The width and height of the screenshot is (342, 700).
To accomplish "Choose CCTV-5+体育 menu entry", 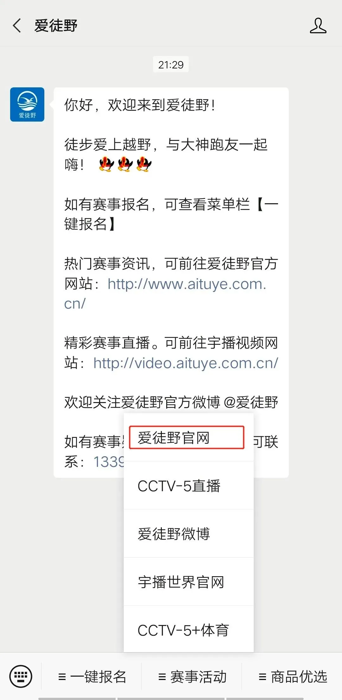I will (x=188, y=630).
